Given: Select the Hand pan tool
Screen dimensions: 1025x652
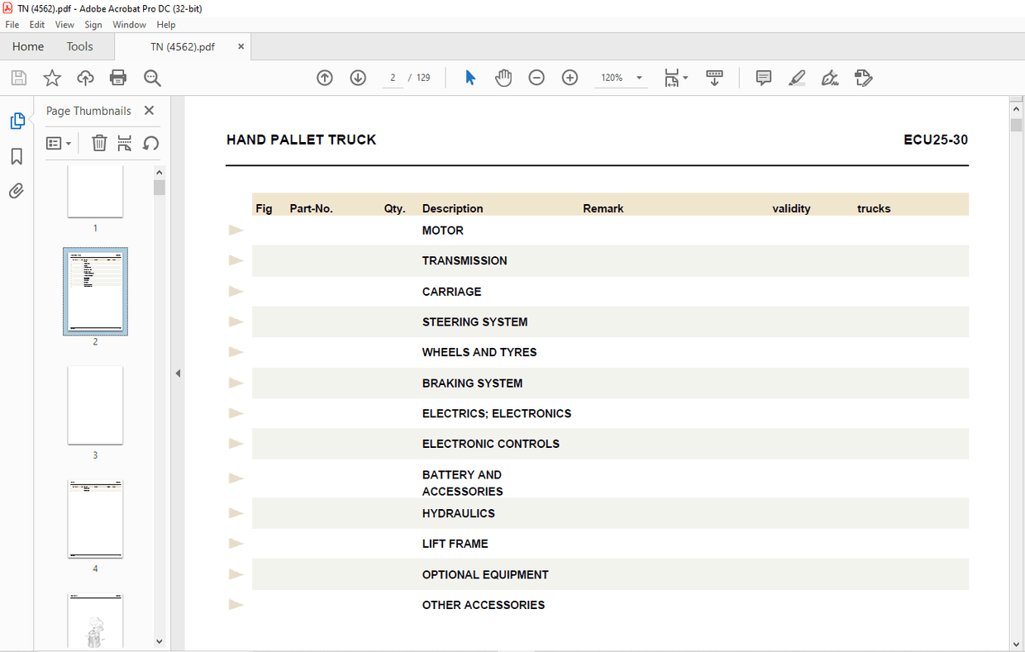Looking at the screenshot, I should pos(503,78).
